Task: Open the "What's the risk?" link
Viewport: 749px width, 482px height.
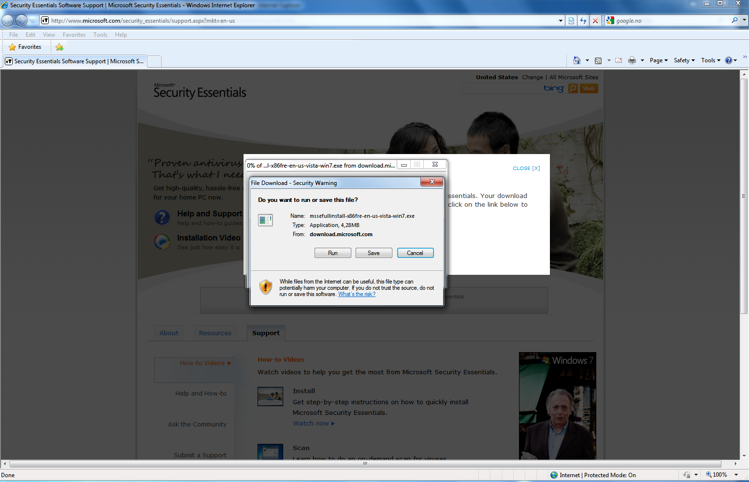Action: tap(357, 294)
